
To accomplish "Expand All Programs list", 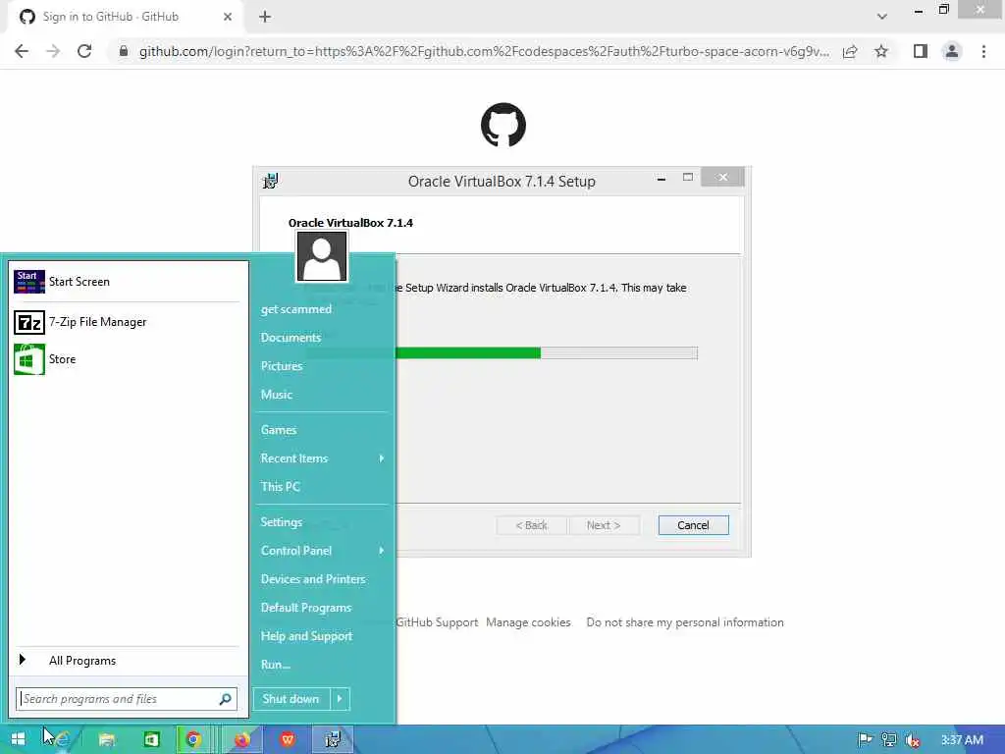I will [x=127, y=661].
